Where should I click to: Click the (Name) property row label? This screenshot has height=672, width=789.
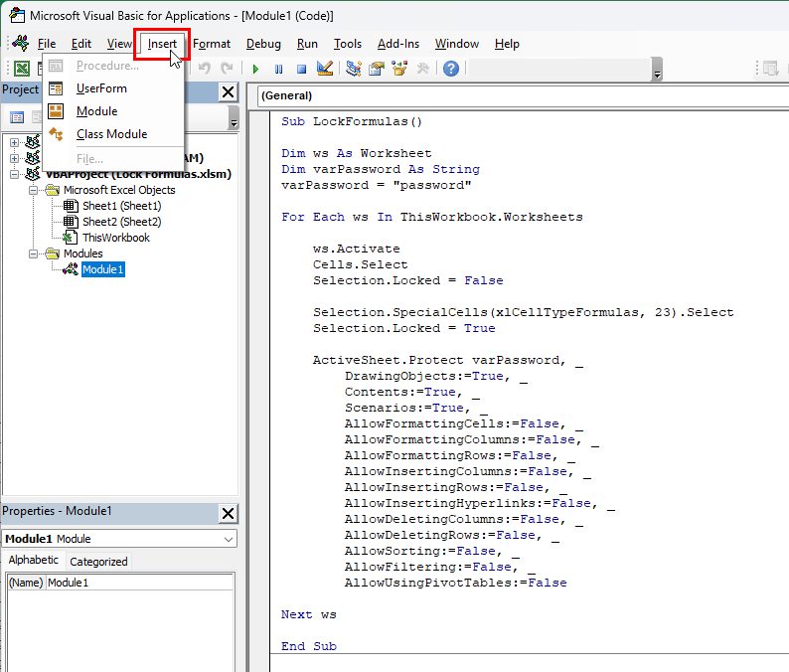26,583
